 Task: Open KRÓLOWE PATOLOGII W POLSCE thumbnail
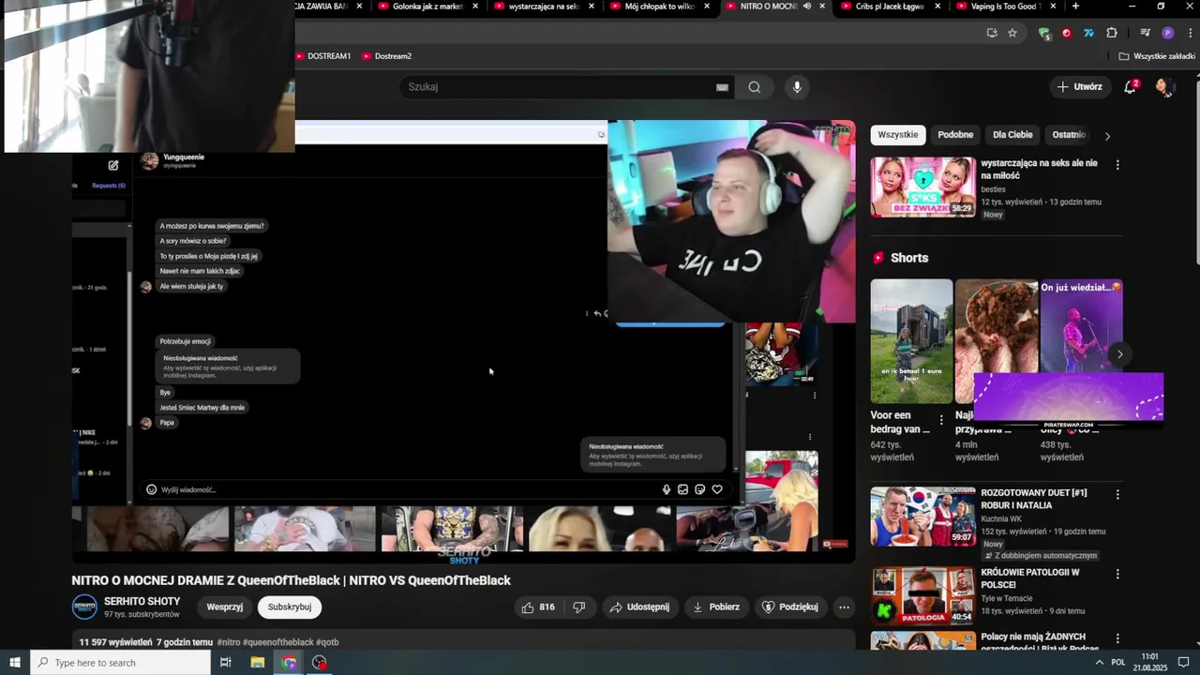(923, 595)
